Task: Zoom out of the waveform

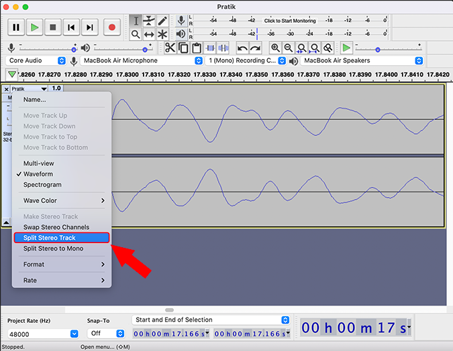Action: click(289, 48)
